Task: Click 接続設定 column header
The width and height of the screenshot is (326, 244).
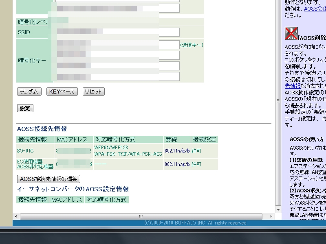Action: (205, 139)
